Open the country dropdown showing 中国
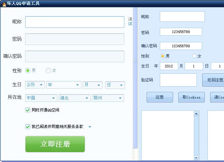Viewport: 224px width, 162px height. (x=41, y=98)
